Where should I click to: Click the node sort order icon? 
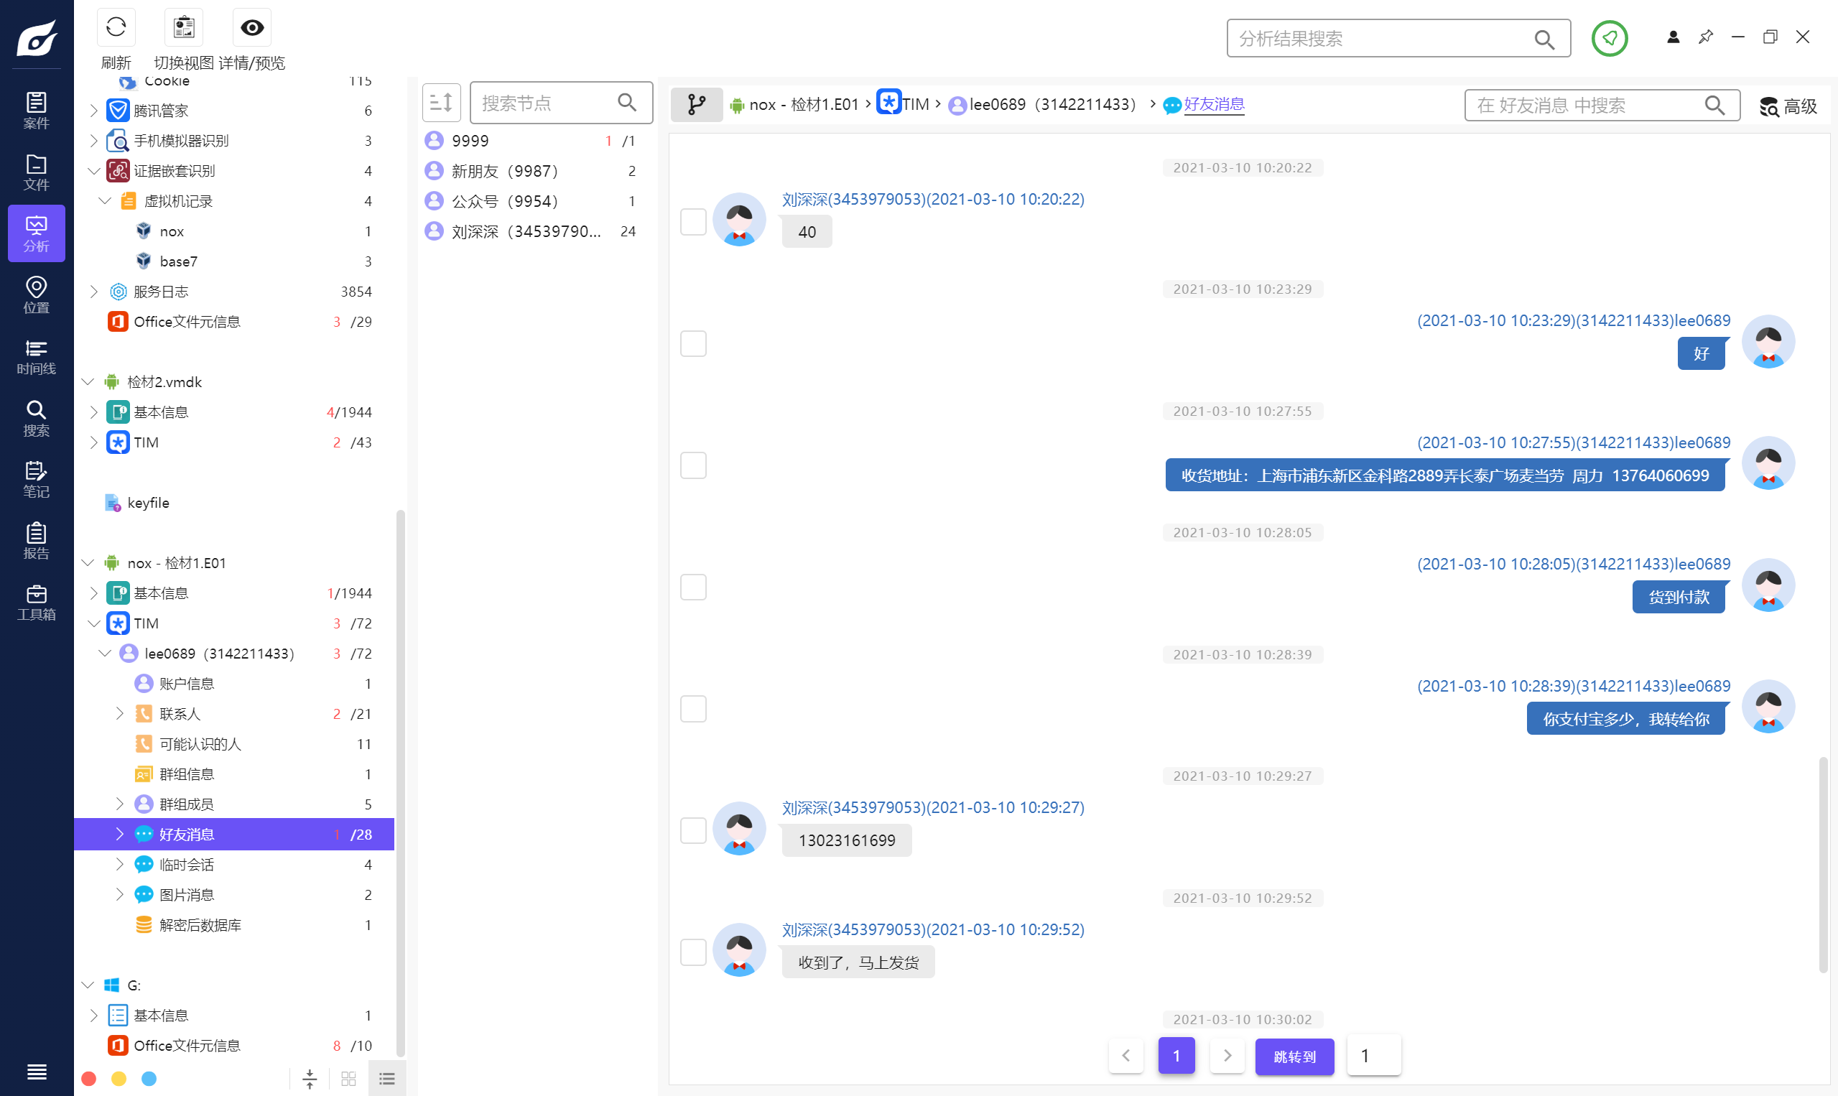(x=441, y=103)
